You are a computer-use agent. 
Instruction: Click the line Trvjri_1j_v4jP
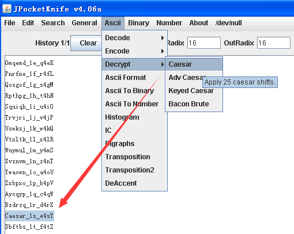(x=29, y=118)
